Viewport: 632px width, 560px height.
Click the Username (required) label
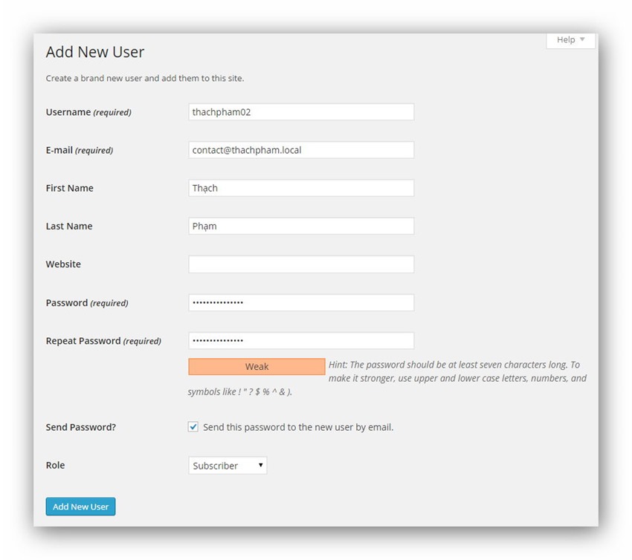(88, 112)
